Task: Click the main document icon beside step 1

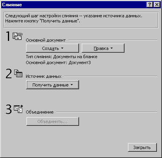Action: [17, 36]
